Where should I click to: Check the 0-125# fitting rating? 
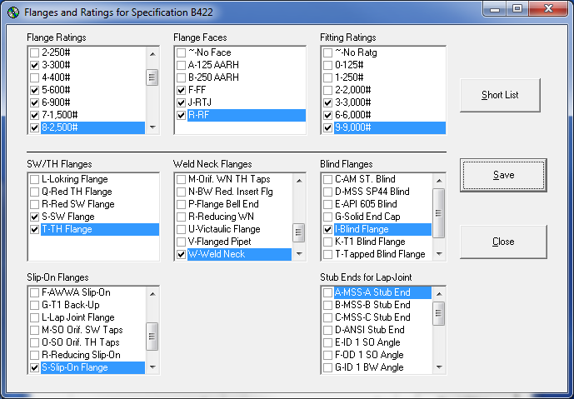point(327,65)
